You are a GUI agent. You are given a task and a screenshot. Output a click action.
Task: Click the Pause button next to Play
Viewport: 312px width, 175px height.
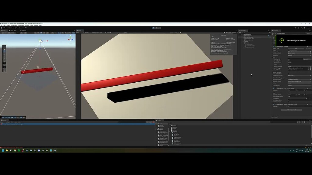(x=156, y=28)
